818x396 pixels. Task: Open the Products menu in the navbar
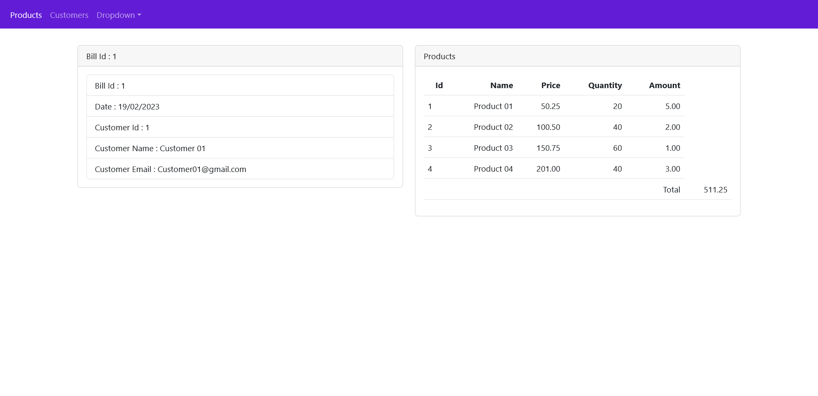pos(26,15)
